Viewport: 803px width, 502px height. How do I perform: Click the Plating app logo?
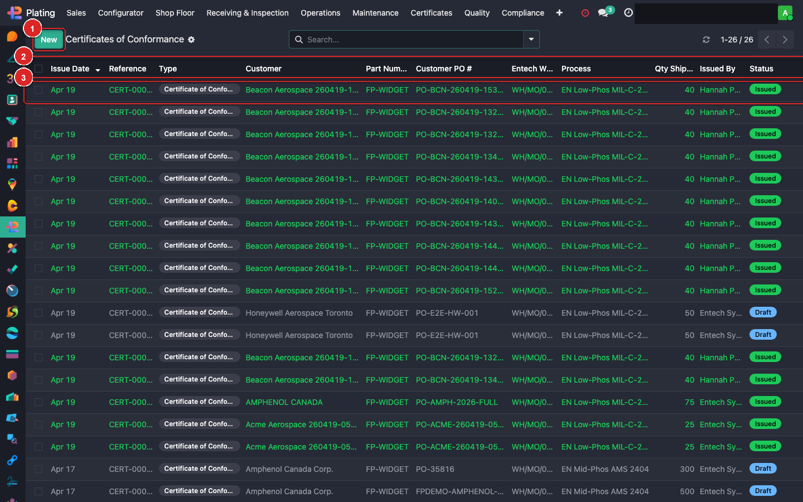[x=14, y=12]
